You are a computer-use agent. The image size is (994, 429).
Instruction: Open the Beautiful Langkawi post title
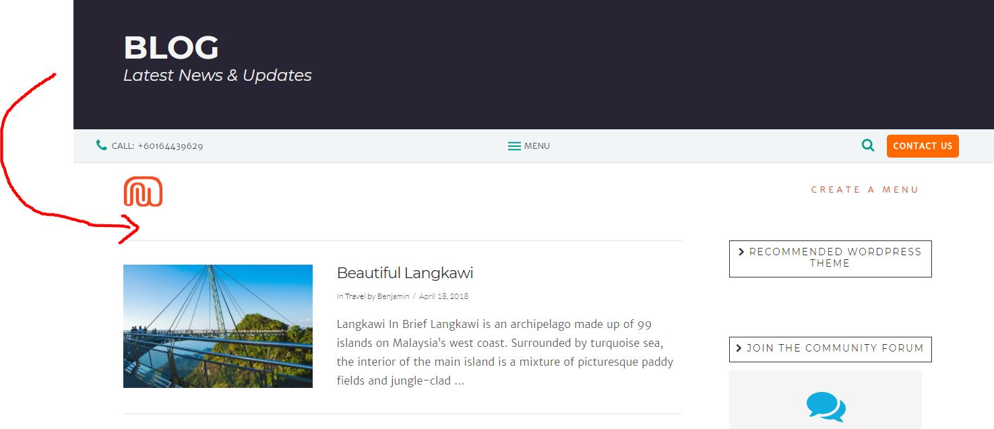[x=404, y=273]
